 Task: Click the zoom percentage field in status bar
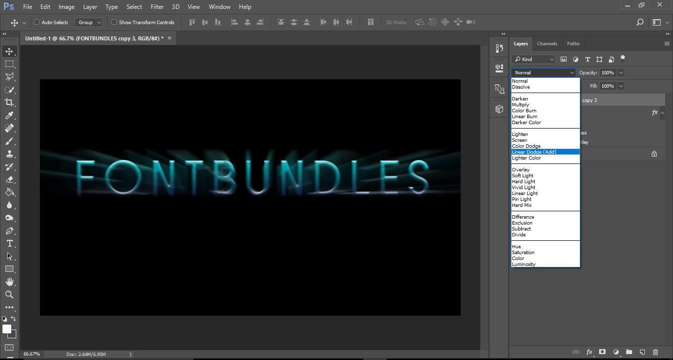[32, 354]
